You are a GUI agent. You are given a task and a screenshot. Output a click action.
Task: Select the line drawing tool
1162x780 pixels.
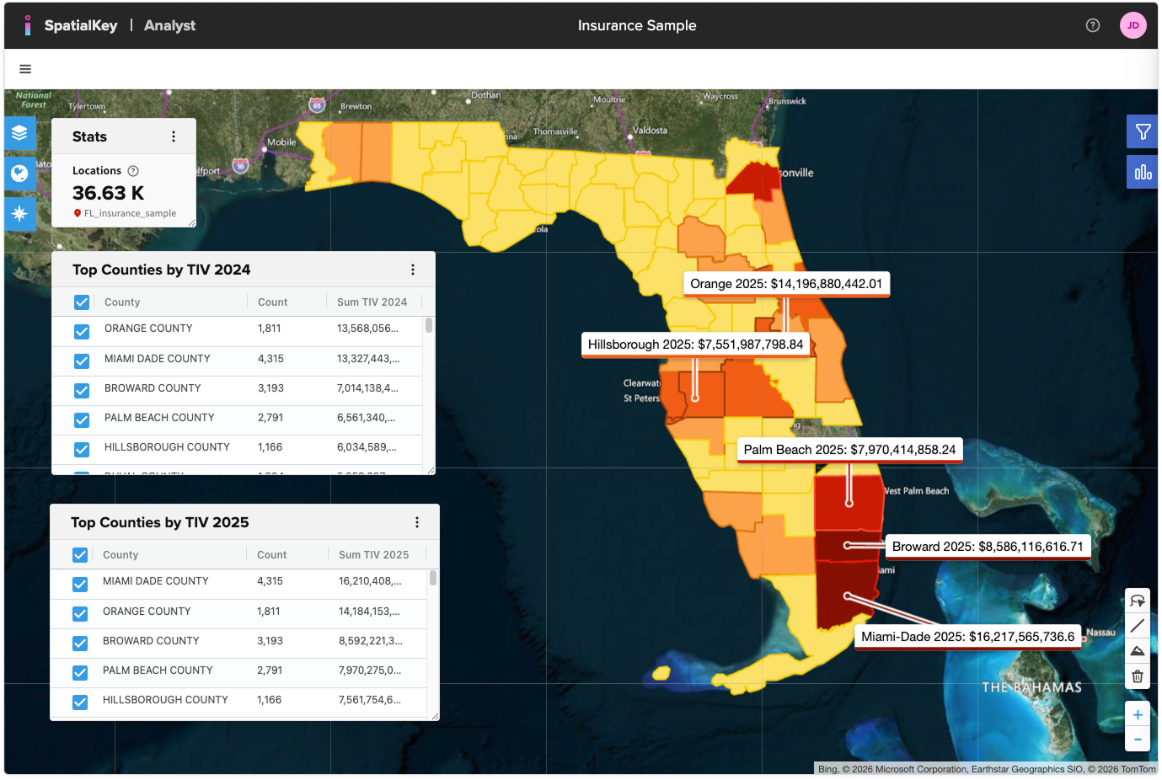(x=1138, y=625)
